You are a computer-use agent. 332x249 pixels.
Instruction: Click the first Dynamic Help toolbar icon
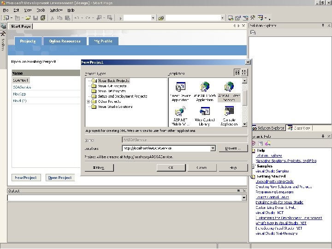[254, 143]
